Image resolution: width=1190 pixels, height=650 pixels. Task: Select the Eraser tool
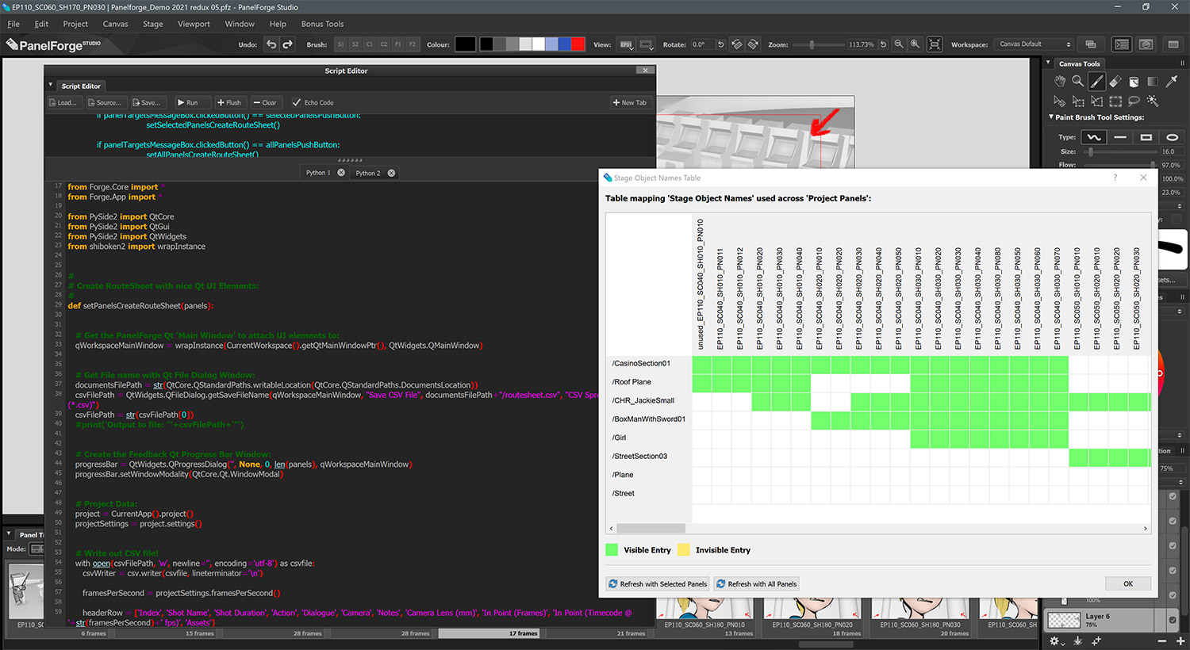(1115, 81)
